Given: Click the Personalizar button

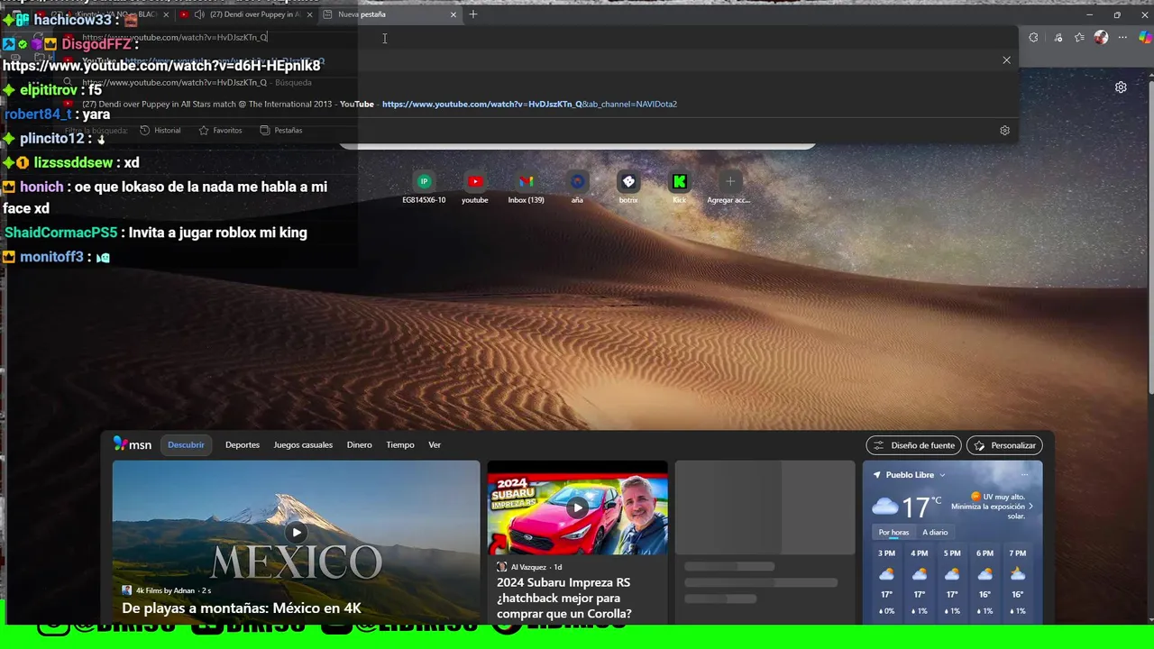Looking at the screenshot, I should [1004, 445].
